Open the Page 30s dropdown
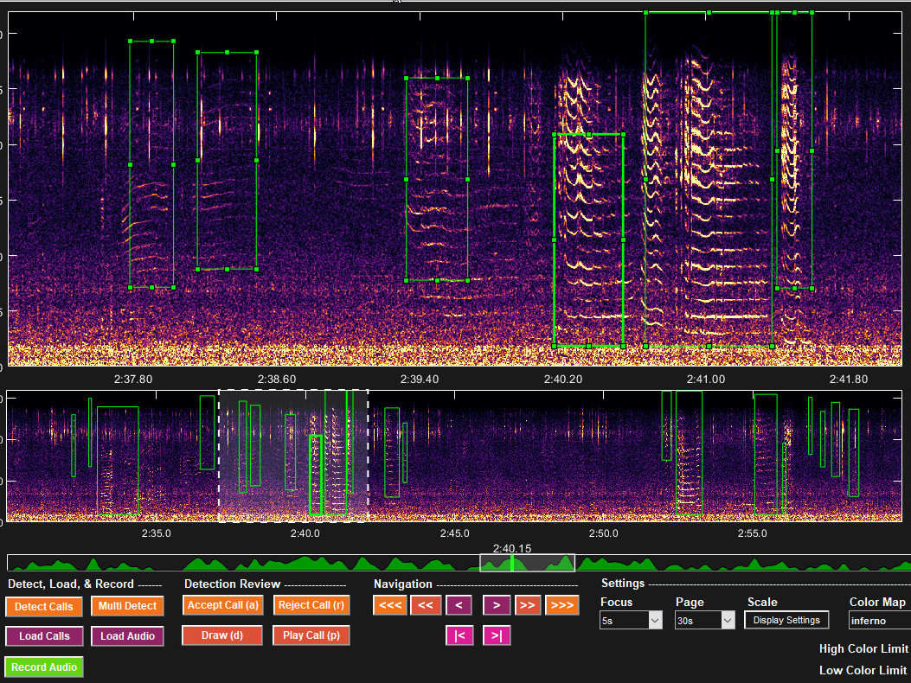This screenshot has width=911, height=683. [x=705, y=620]
